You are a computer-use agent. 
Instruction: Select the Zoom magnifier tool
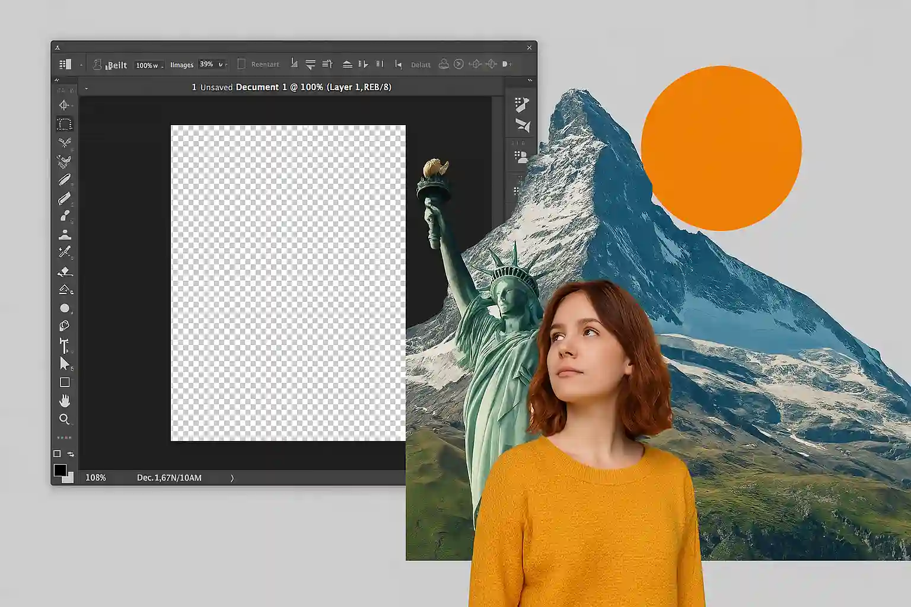tap(64, 420)
